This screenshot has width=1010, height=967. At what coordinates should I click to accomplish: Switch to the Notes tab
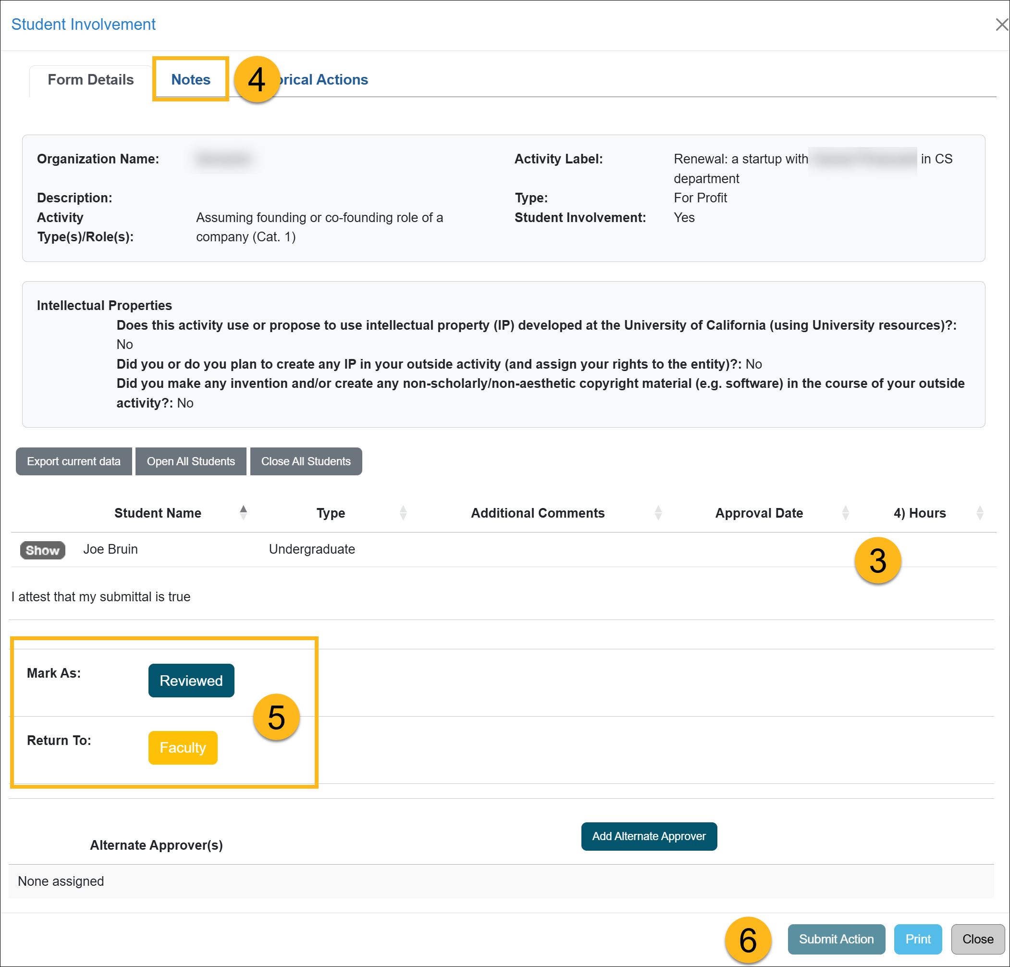(191, 79)
